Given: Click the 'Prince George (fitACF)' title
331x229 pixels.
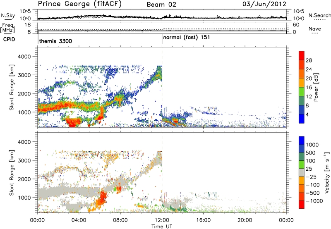Looking at the screenshot, I should click(x=80, y=4).
